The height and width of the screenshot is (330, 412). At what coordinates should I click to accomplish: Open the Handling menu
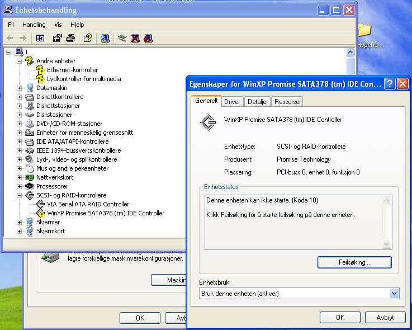(x=34, y=25)
